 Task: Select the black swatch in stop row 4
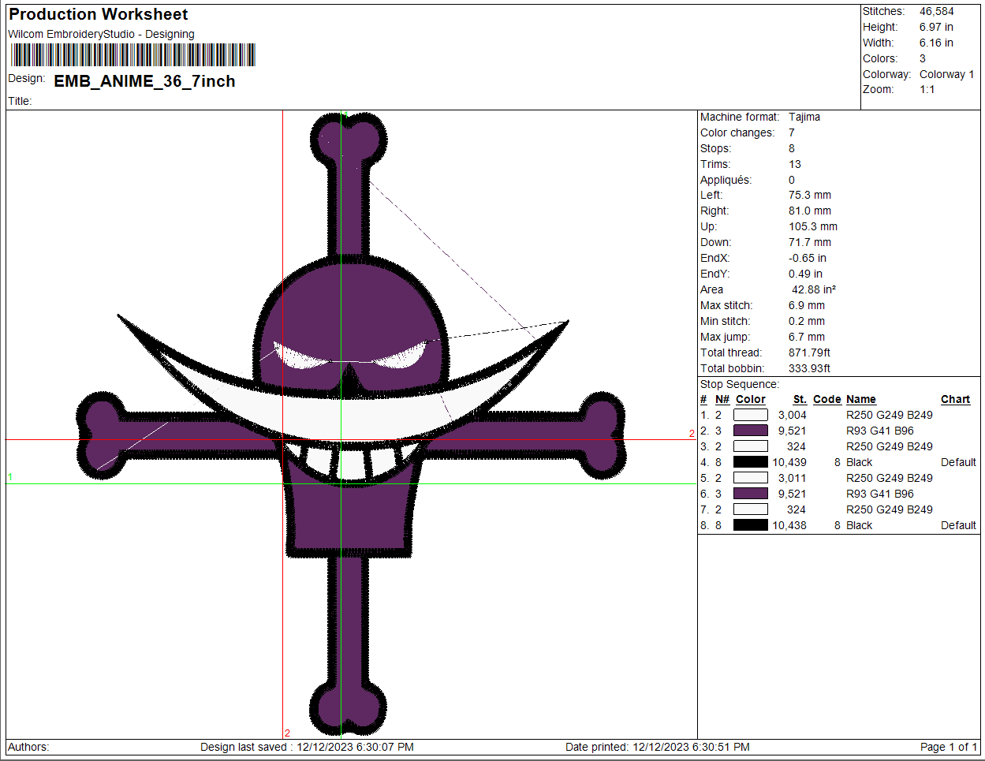(750, 462)
